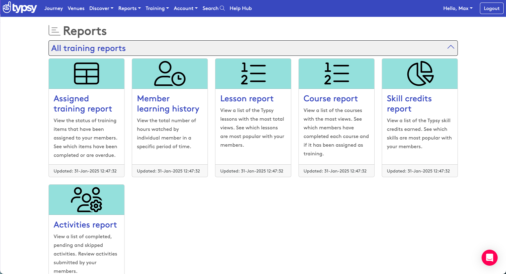Open the Training dropdown menu

(157, 8)
